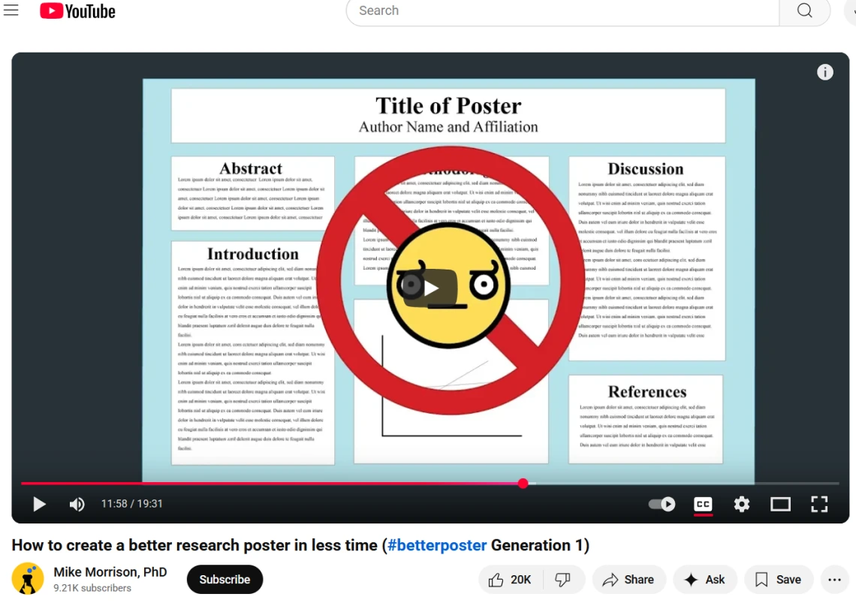Image resolution: width=856 pixels, height=603 pixels.
Task: Open video settings gear
Action: coord(742,504)
